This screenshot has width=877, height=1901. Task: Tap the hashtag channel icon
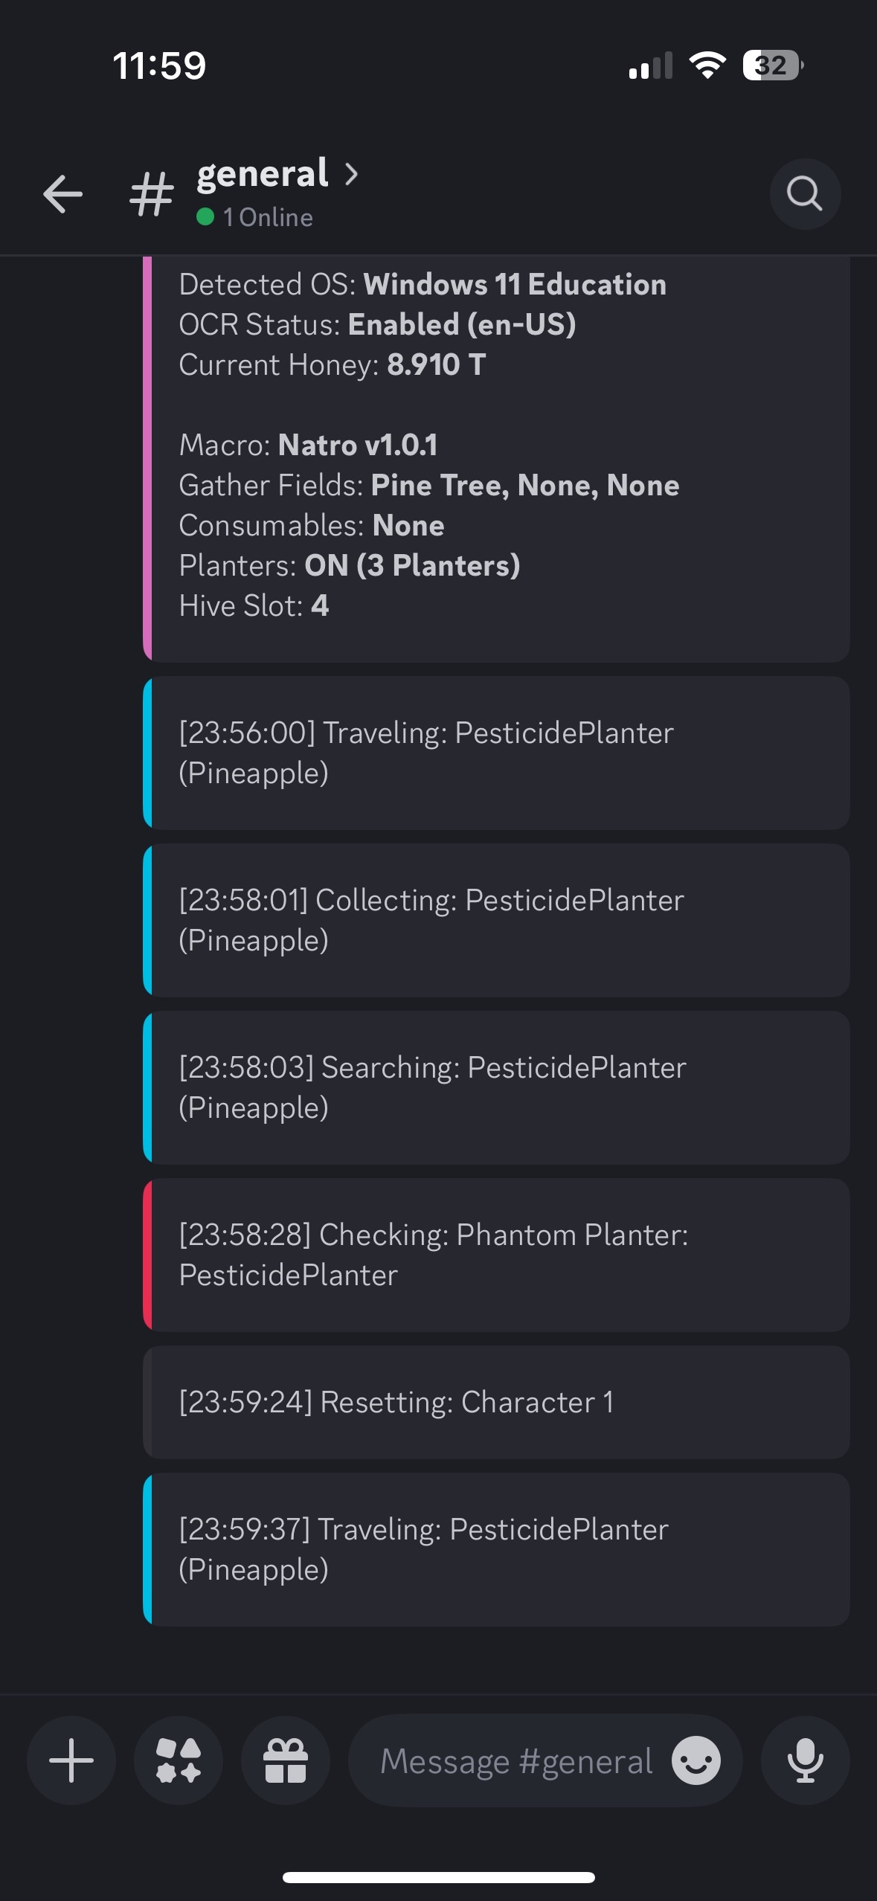pos(152,194)
